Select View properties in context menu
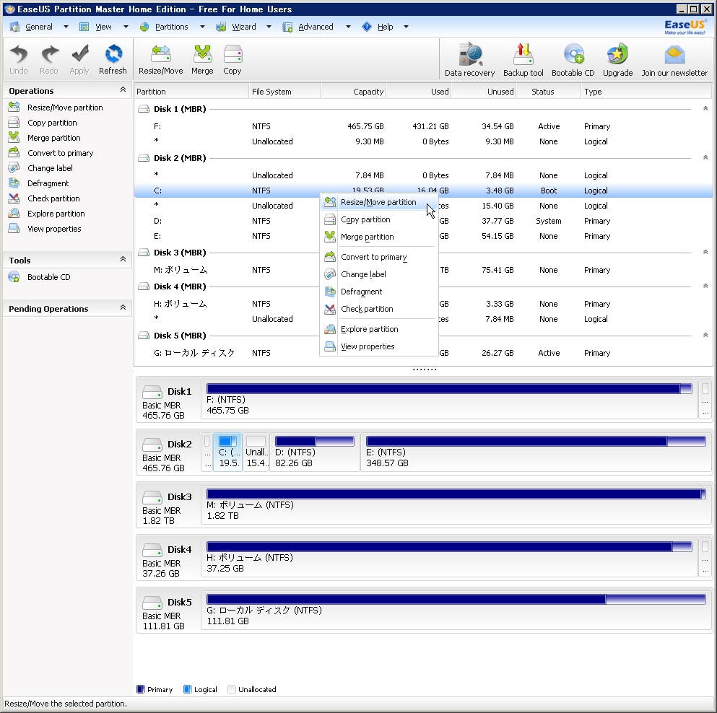 (368, 346)
